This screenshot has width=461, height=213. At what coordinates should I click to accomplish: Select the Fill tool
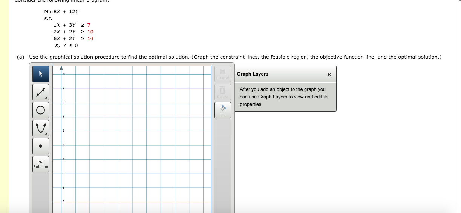pos(223,110)
